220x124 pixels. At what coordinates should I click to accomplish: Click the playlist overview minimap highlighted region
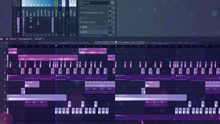(120, 43)
